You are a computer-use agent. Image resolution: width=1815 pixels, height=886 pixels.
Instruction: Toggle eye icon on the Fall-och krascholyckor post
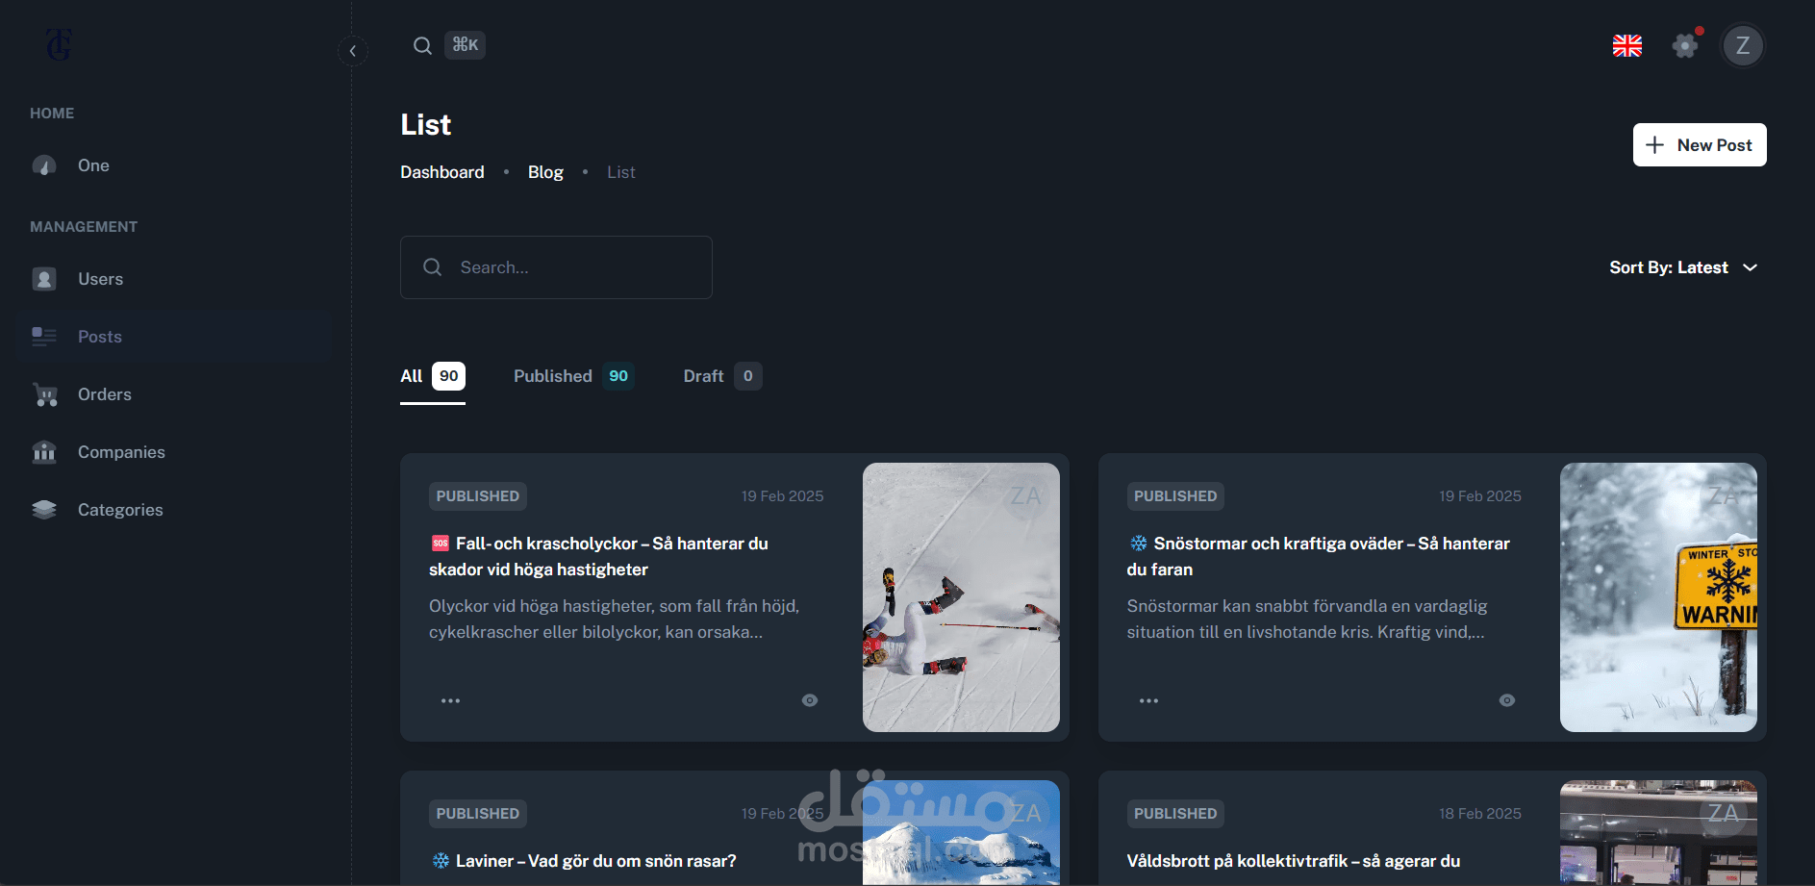click(810, 700)
